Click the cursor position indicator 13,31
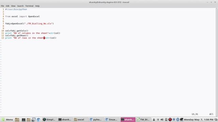 (x=194, y=114)
